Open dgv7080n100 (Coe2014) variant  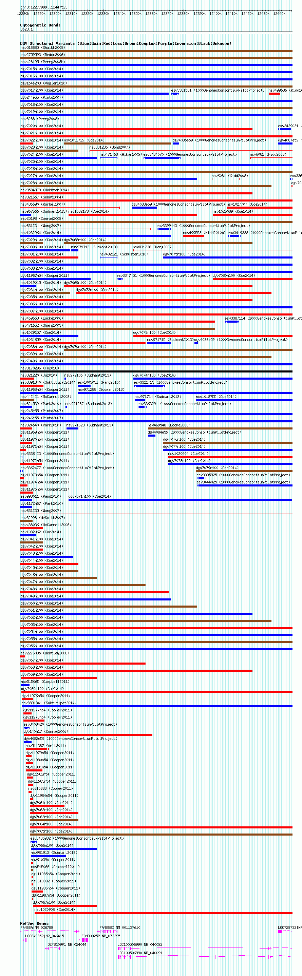tap(234, 275)
